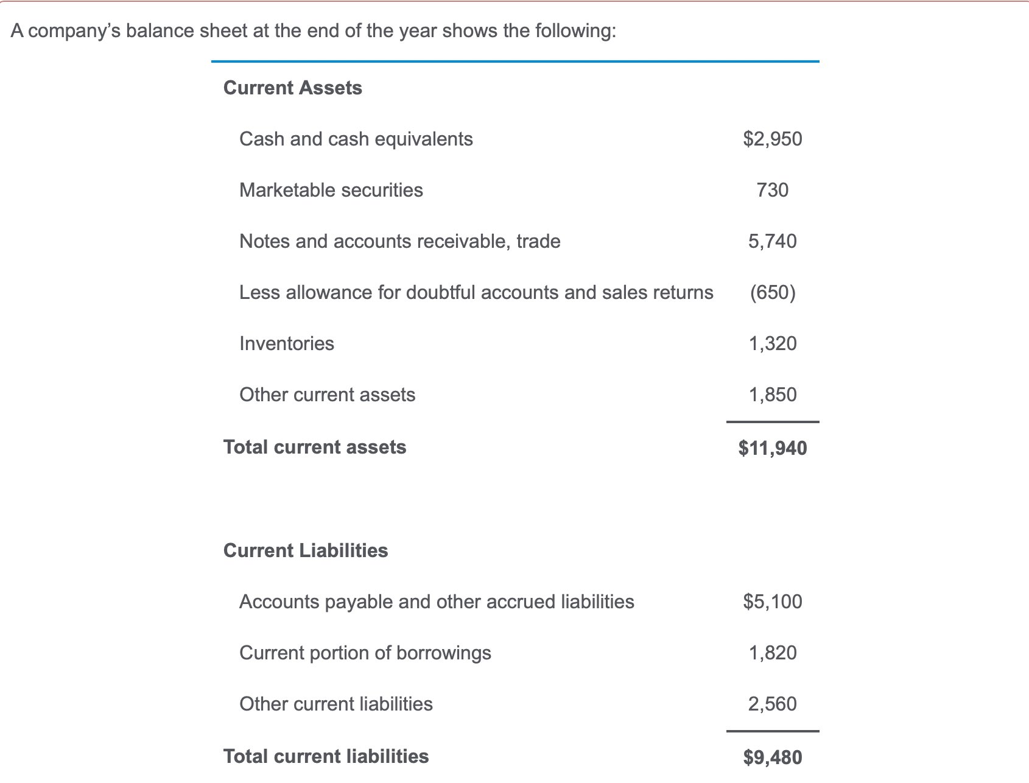Click the $11,940 total current assets
Image resolution: width=1029 pixels, height=783 pixels.
[x=773, y=448]
